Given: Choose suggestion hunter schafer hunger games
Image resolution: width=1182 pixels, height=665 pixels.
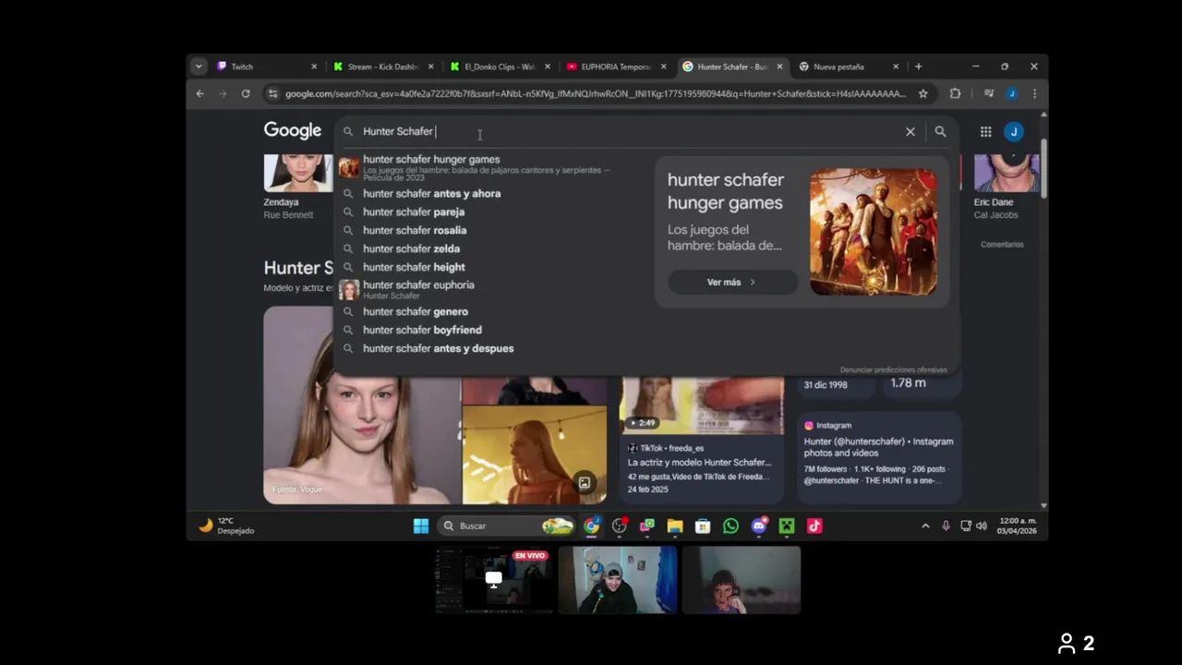Looking at the screenshot, I should [489, 167].
